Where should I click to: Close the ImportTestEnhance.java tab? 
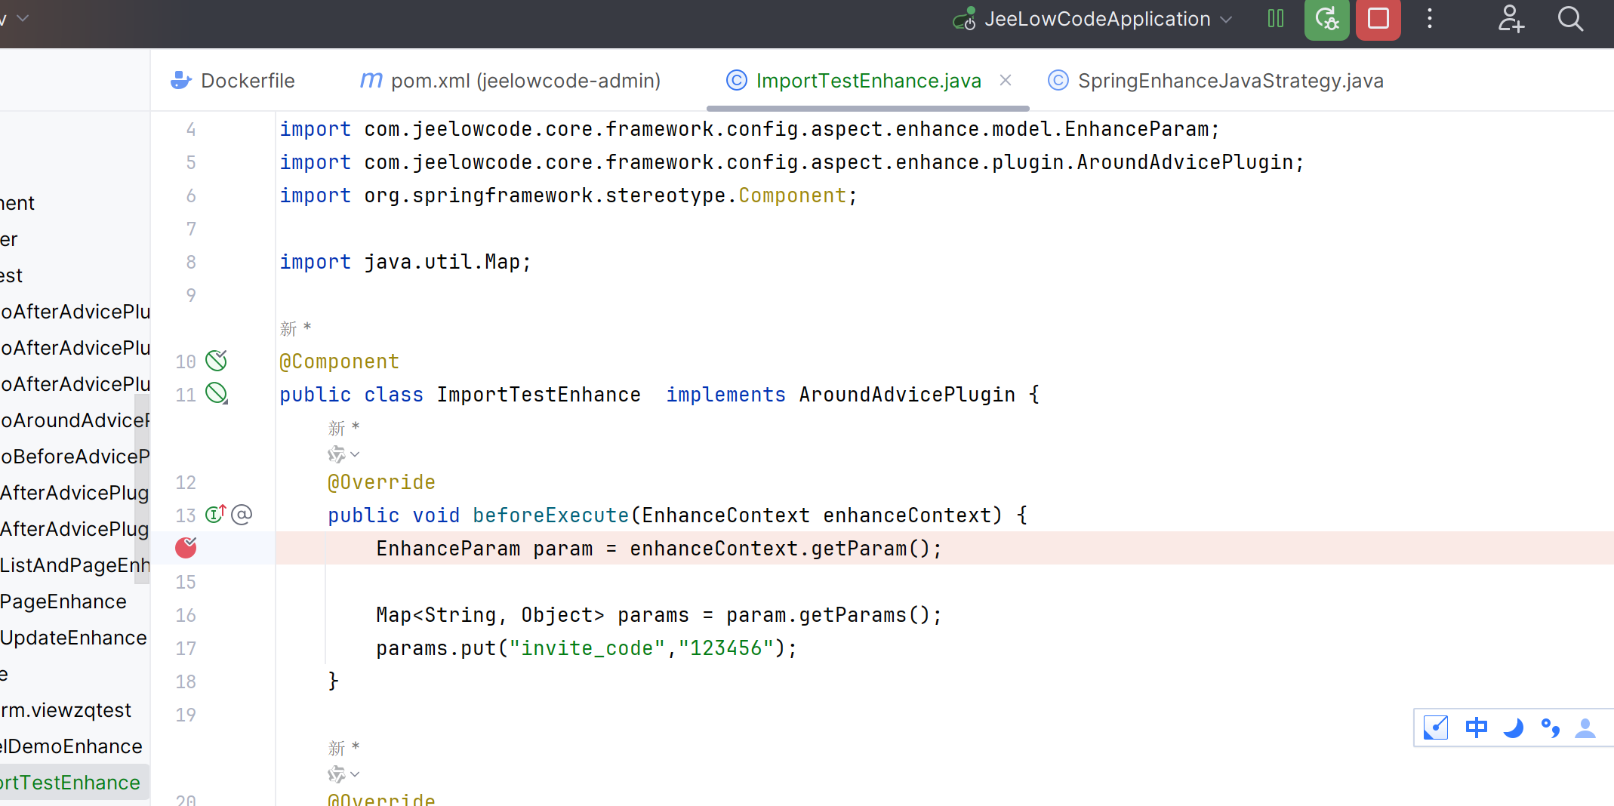click(1006, 80)
